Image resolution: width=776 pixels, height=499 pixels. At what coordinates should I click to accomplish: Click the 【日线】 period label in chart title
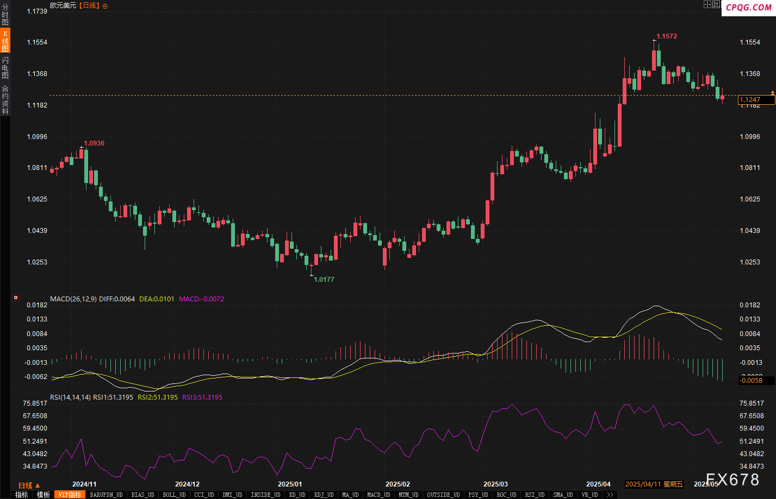tap(90, 5)
